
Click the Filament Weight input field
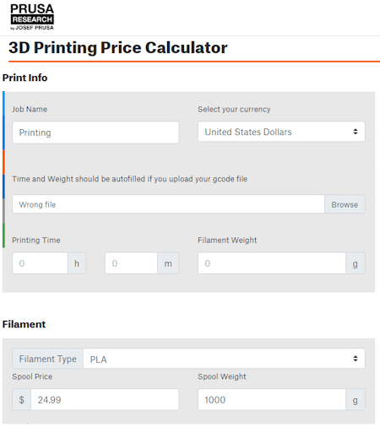click(x=272, y=263)
